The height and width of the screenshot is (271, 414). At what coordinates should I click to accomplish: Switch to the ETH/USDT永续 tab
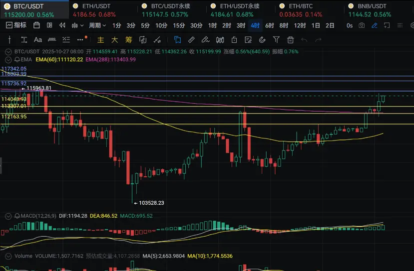point(241,10)
